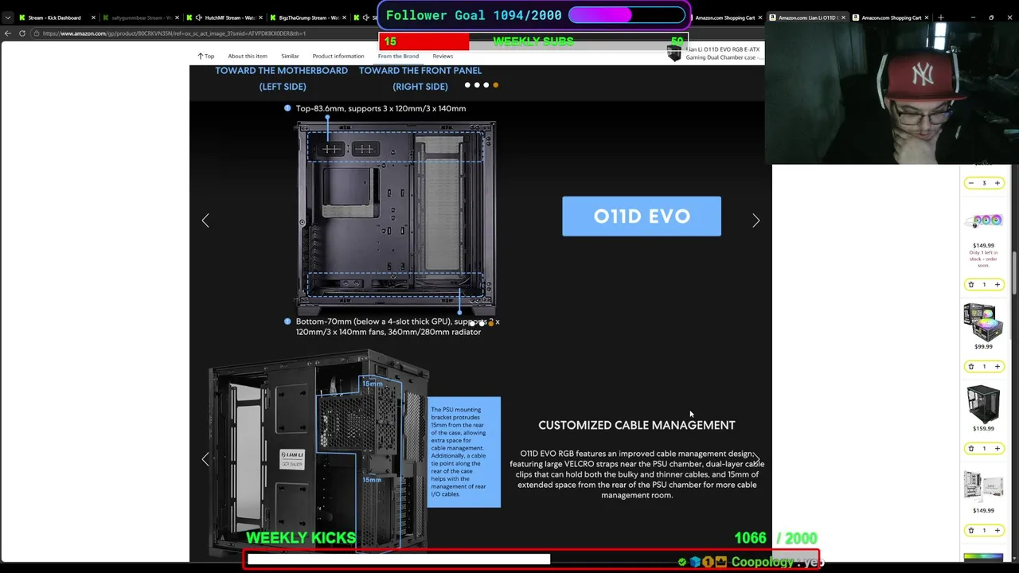The width and height of the screenshot is (1019, 573).
Task: Switch to the Stream - Kick Dashboard tab
Action: [54, 18]
